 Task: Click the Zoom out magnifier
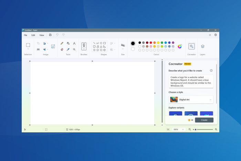pos(190,129)
